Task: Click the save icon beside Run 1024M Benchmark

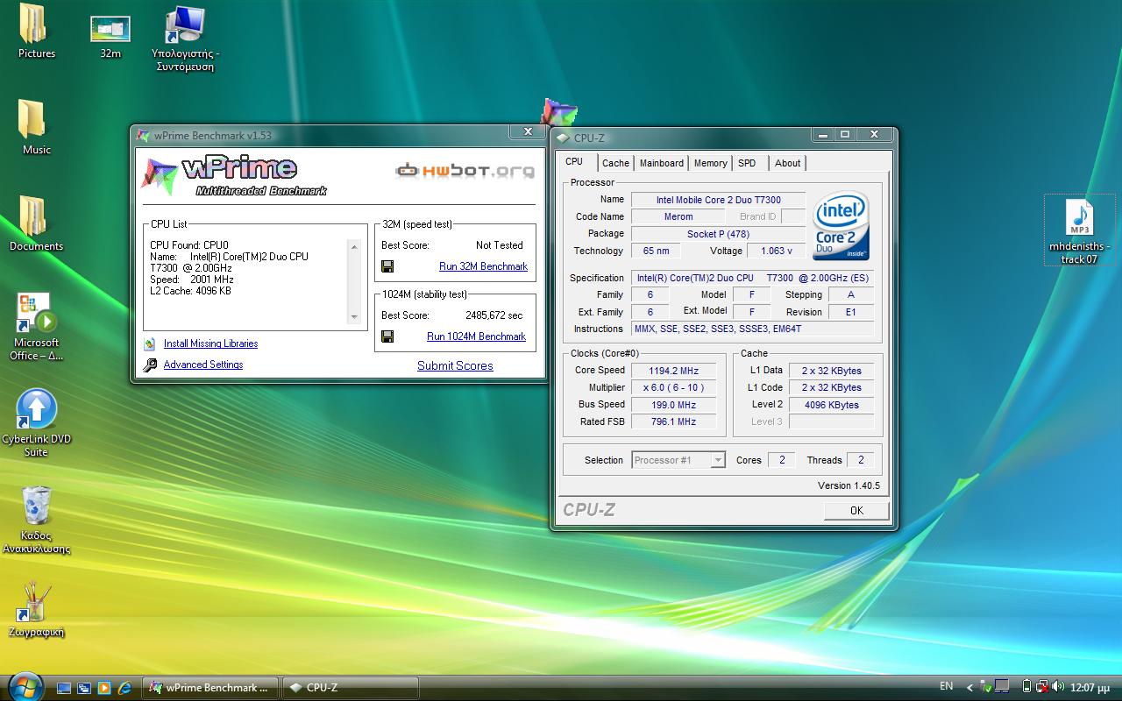Action: click(387, 336)
